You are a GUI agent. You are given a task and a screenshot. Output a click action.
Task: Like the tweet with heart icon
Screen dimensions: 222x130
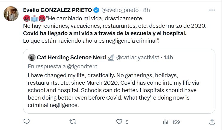pos(119,122)
